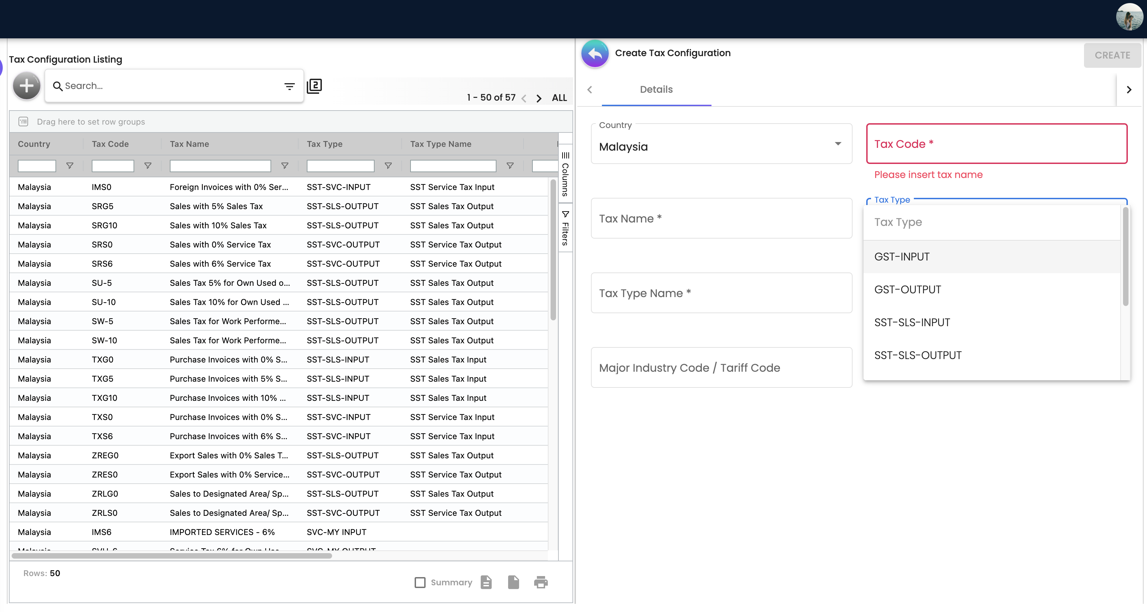Viewport: 1147px width, 612px height.
Task: Open the Filters side panel
Action: coord(565,228)
